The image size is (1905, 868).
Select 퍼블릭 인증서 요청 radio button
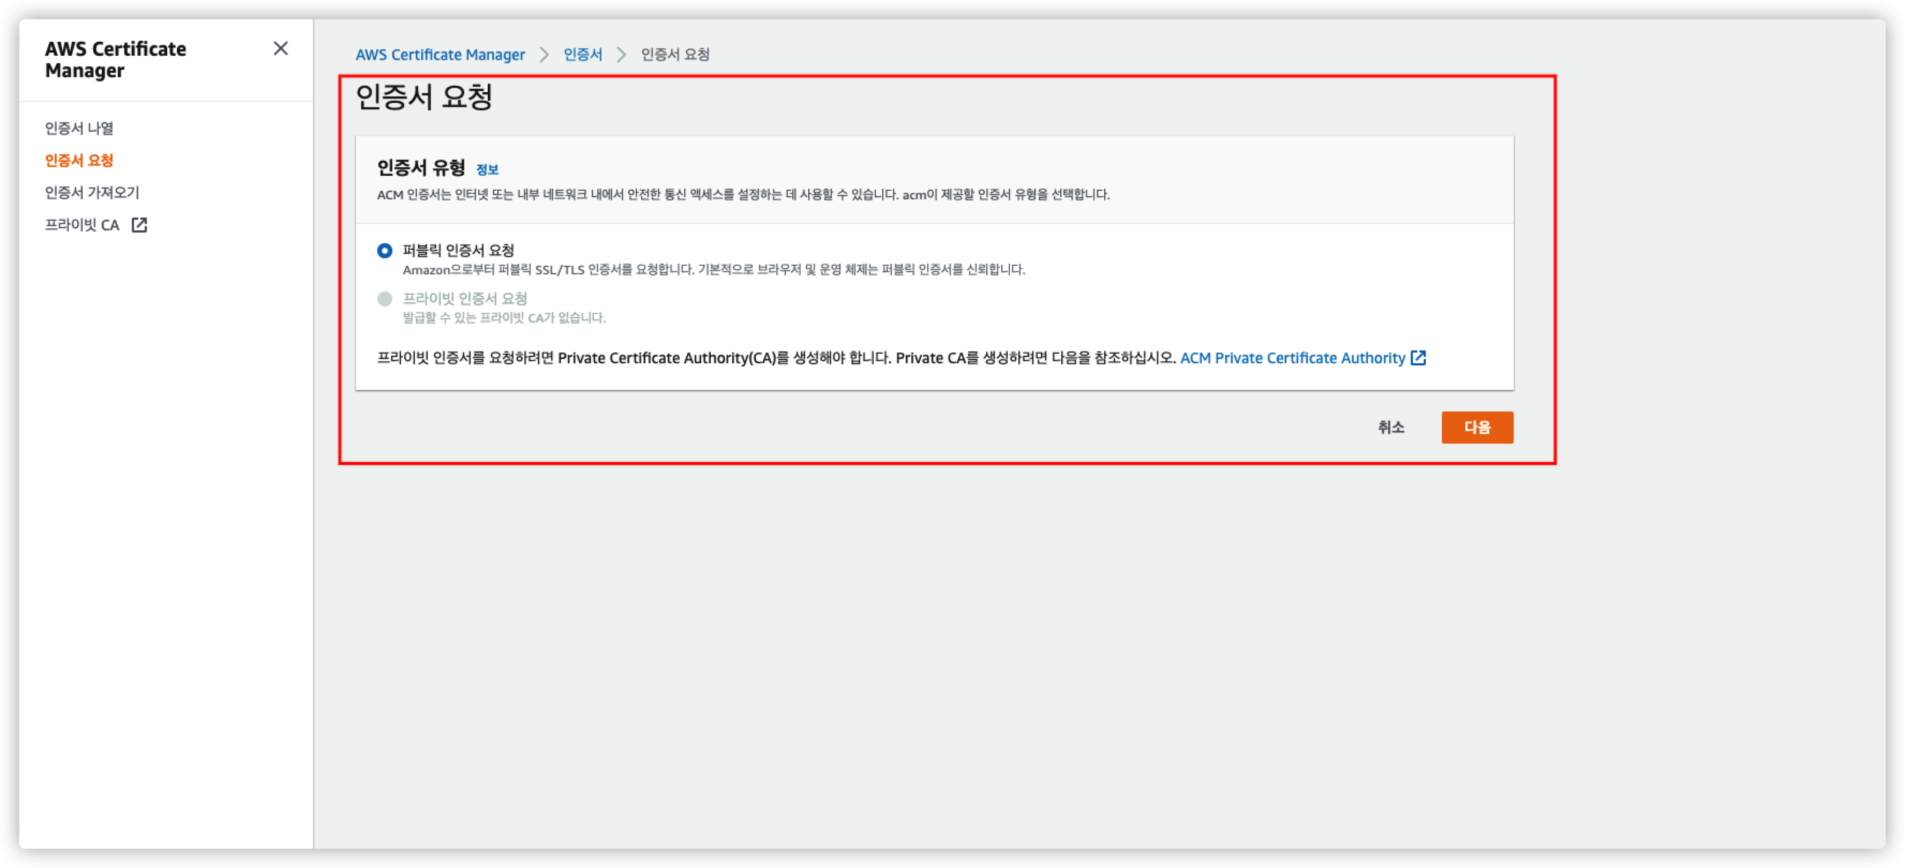384,251
